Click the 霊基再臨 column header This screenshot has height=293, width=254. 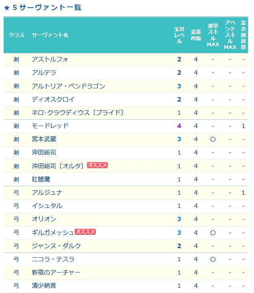click(196, 35)
